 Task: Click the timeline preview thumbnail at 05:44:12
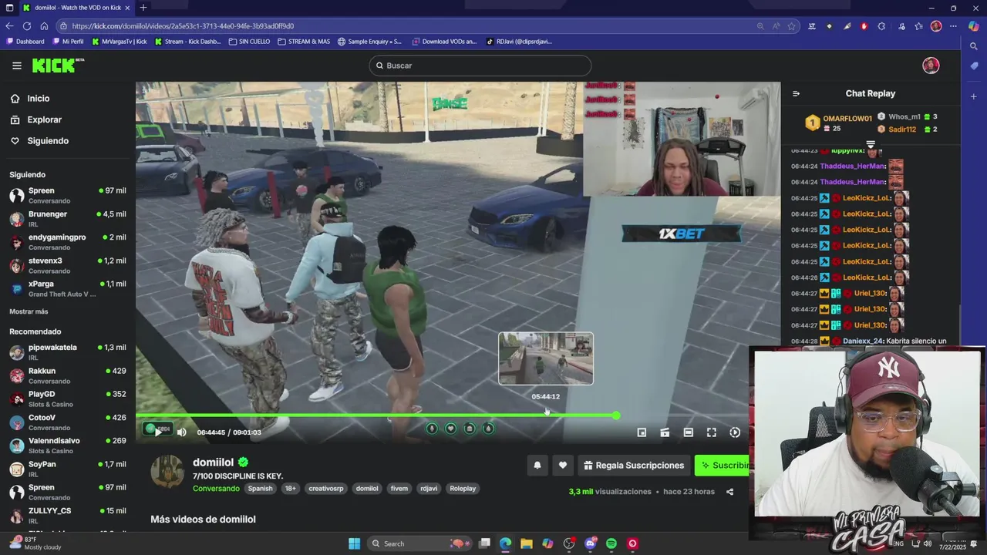(546, 358)
